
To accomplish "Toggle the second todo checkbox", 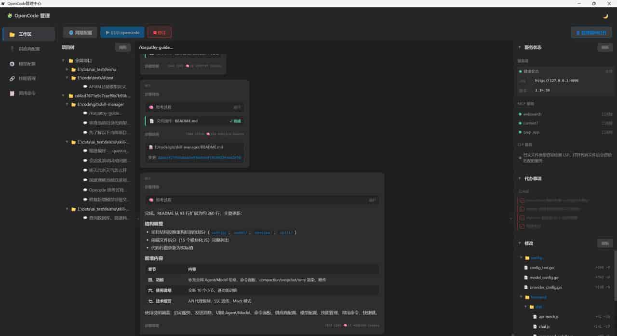I will [522, 209].
